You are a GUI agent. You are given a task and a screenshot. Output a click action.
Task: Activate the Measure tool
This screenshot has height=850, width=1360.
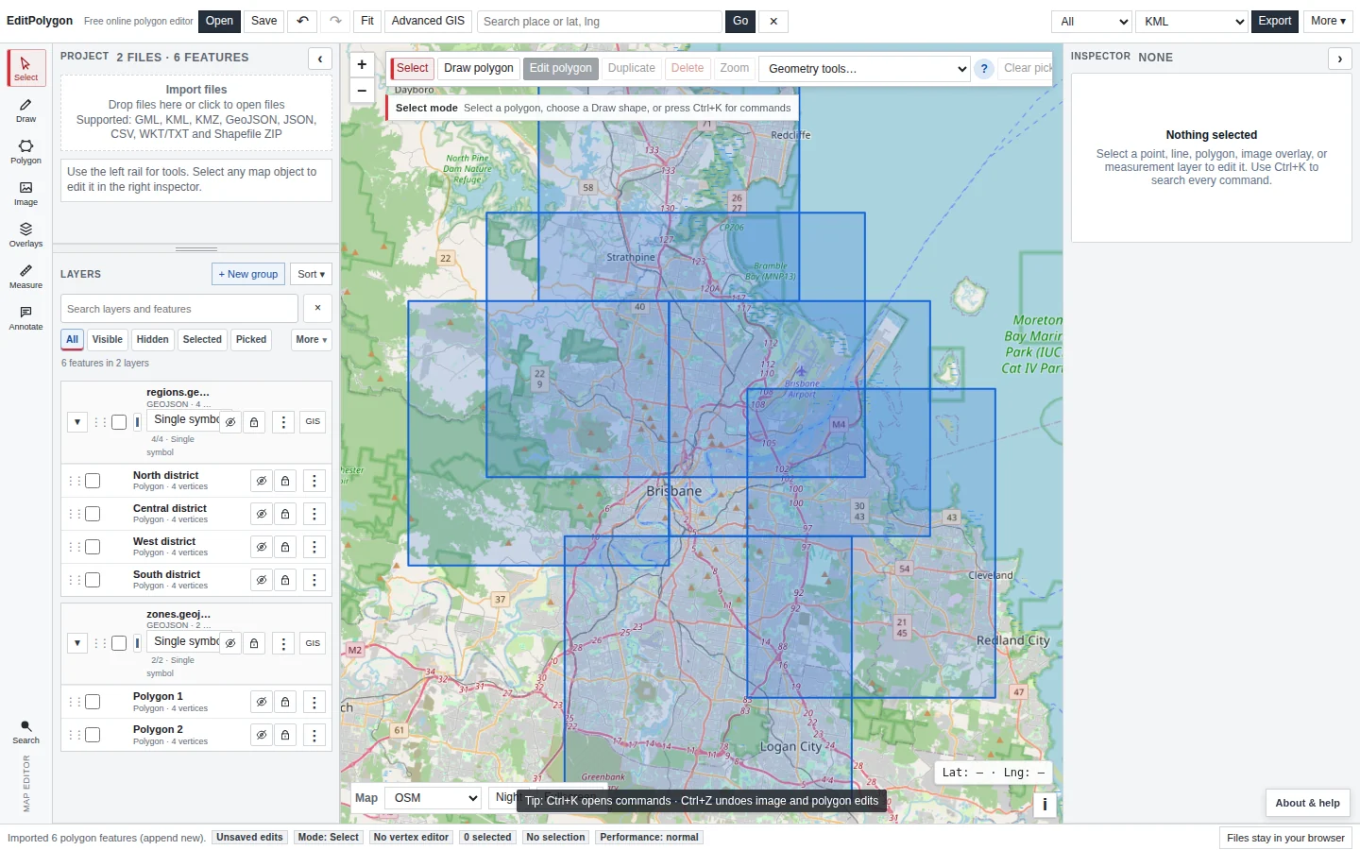[26, 276]
